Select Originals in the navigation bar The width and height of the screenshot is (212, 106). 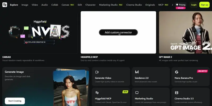[150, 5]
